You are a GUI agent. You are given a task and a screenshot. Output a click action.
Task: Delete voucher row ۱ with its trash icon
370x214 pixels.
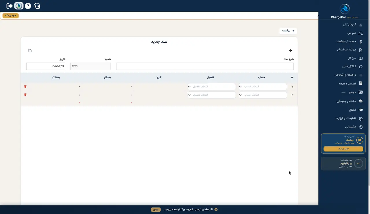pos(25,87)
